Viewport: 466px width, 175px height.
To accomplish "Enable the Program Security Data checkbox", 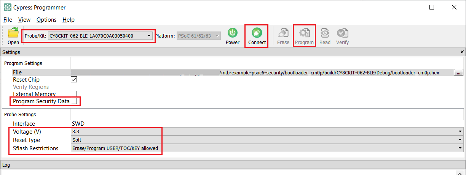I will [x=74, y=101].
